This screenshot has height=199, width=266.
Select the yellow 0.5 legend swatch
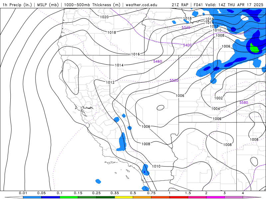point(124,197)
